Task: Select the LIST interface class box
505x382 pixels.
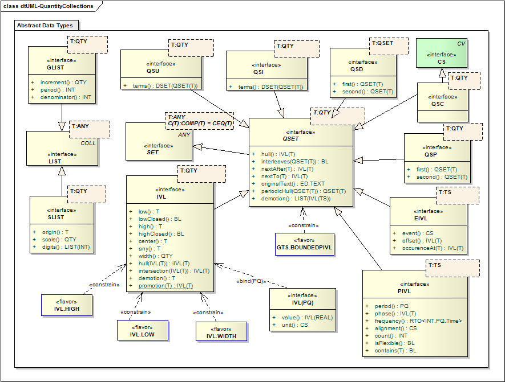Action: tap(62, 148)
